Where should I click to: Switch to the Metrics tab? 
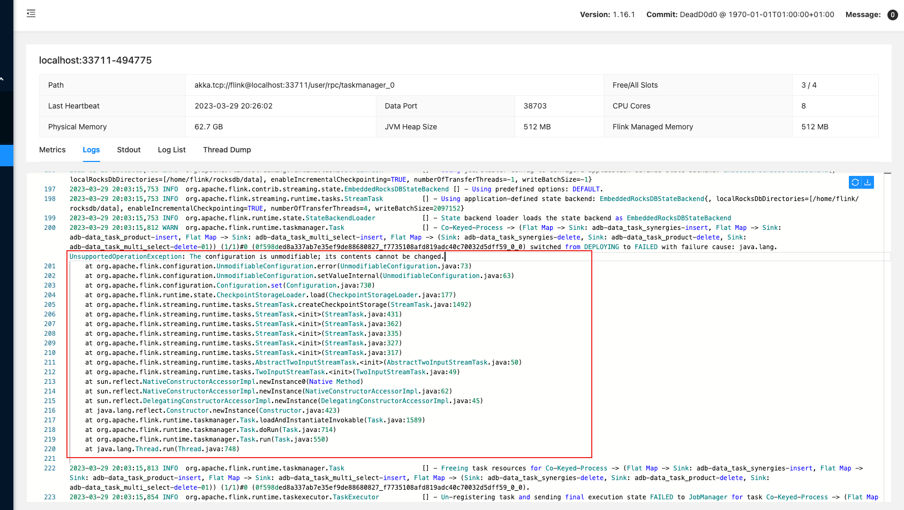pyautogui.click(x=52, y=150)
